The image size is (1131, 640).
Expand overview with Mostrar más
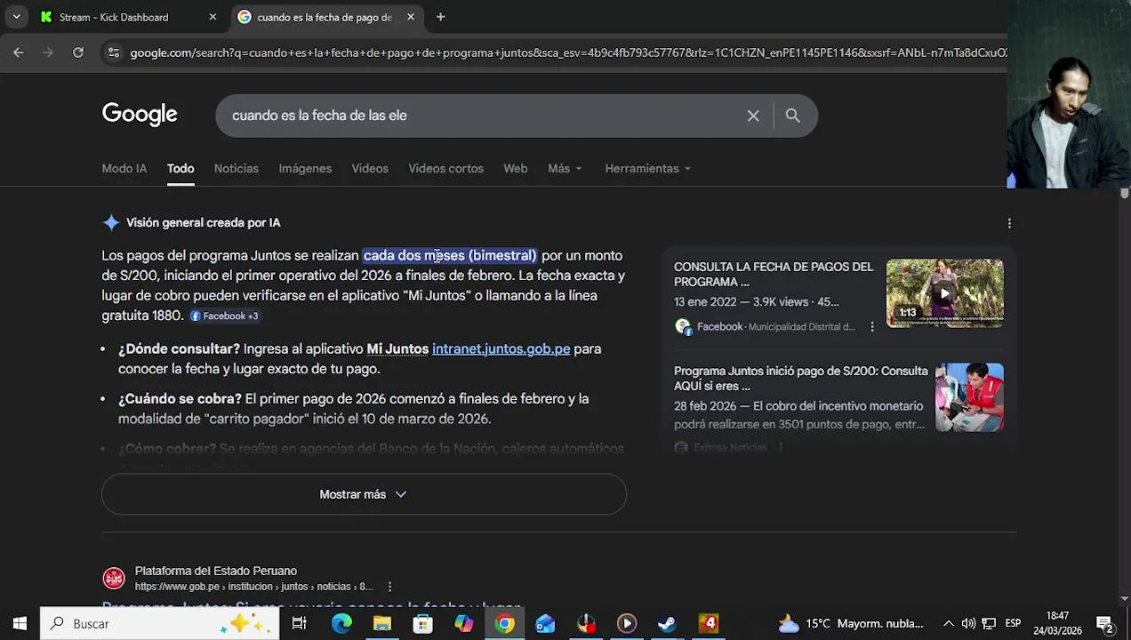pyautogui.click(x=364, y=494)
